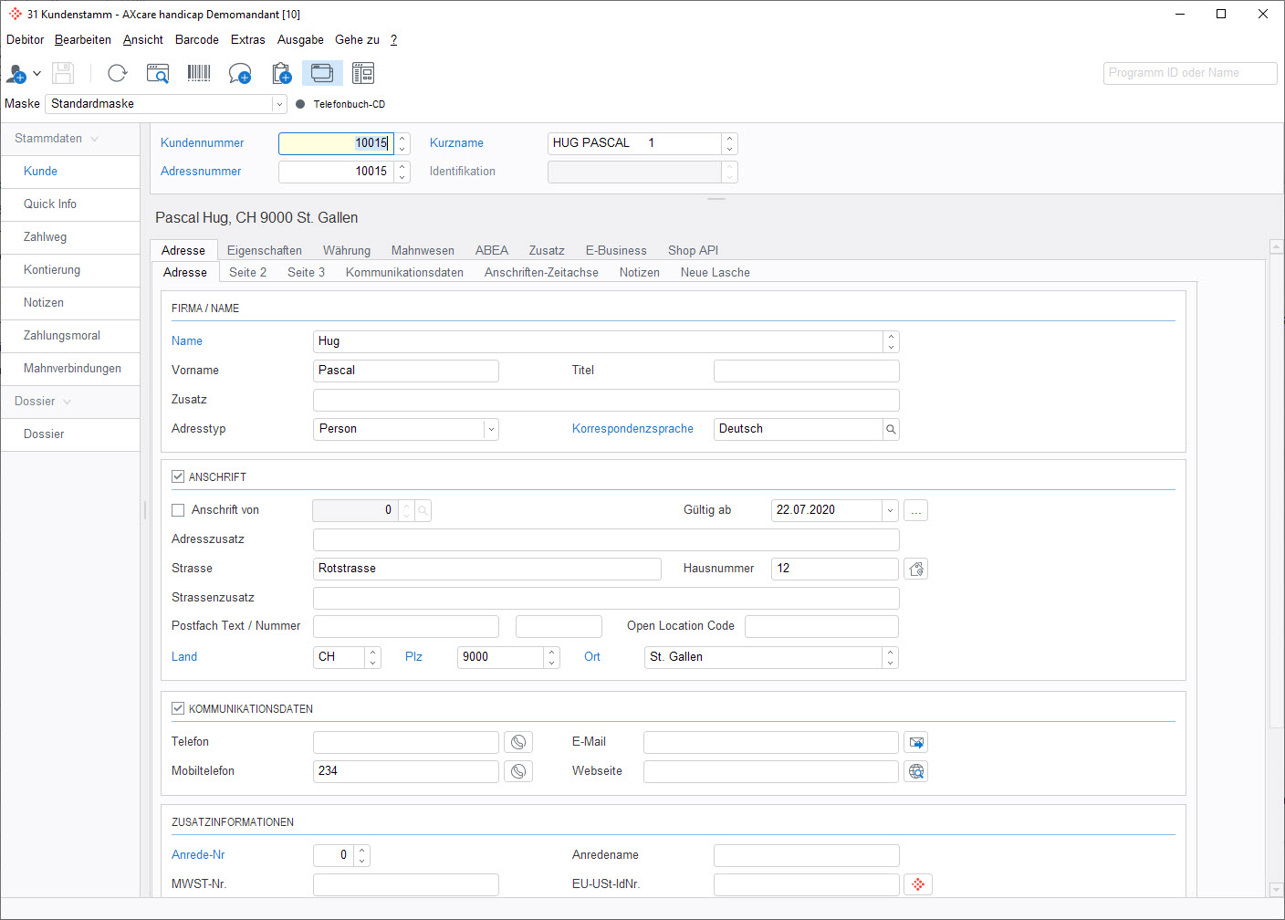Click the red icon beside EU-USt-IdNr.

tap(918, 884)
